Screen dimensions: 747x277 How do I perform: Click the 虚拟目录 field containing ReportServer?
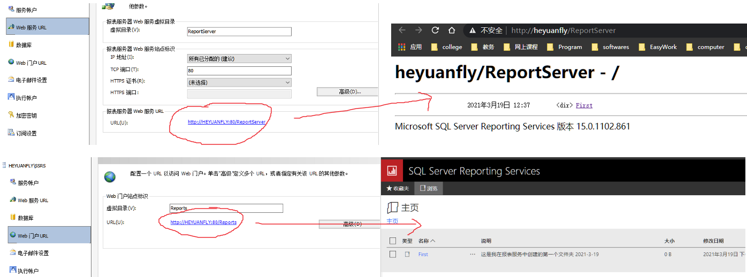click(239, 32)
